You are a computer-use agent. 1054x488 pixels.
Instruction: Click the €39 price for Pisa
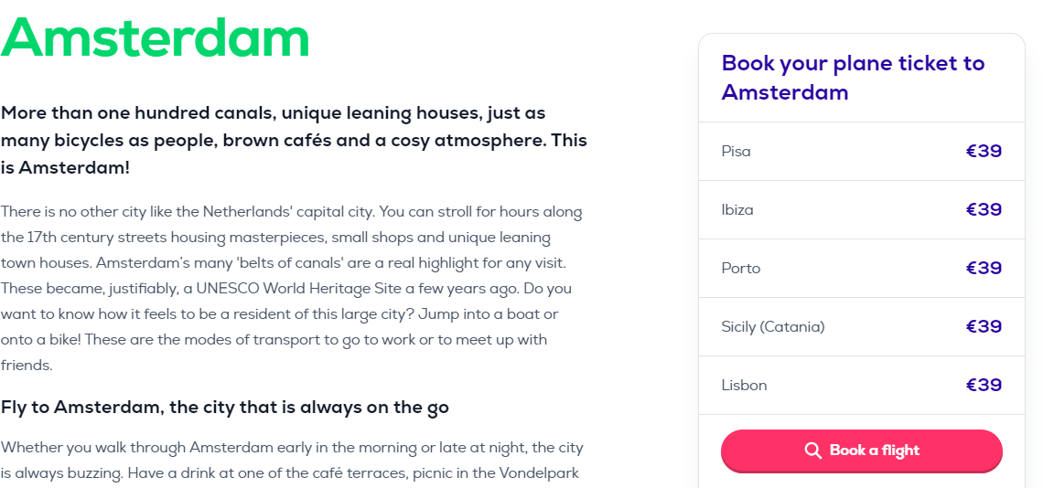tap(984, 152)
